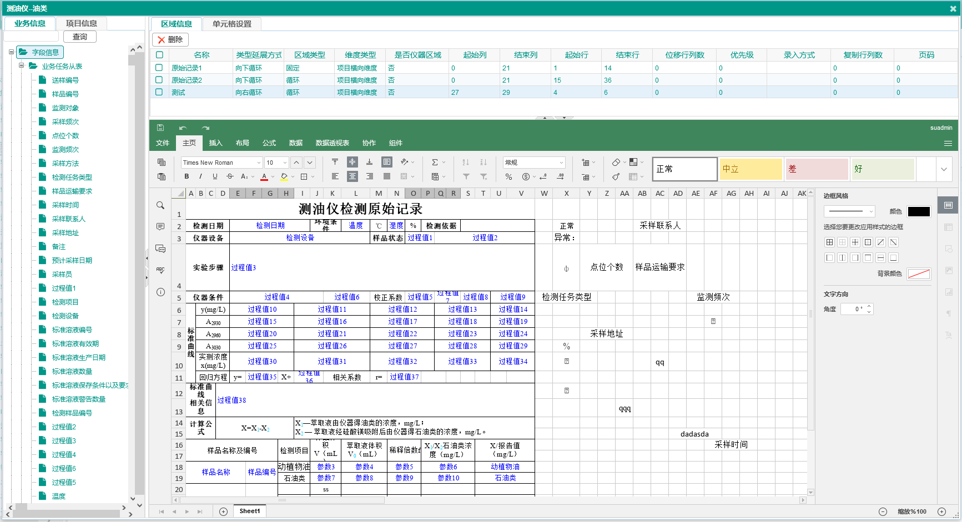This screenshot has height=522, width=962.
Task: Collapse the 字段信息 tree node
Action: coord(11,52)
